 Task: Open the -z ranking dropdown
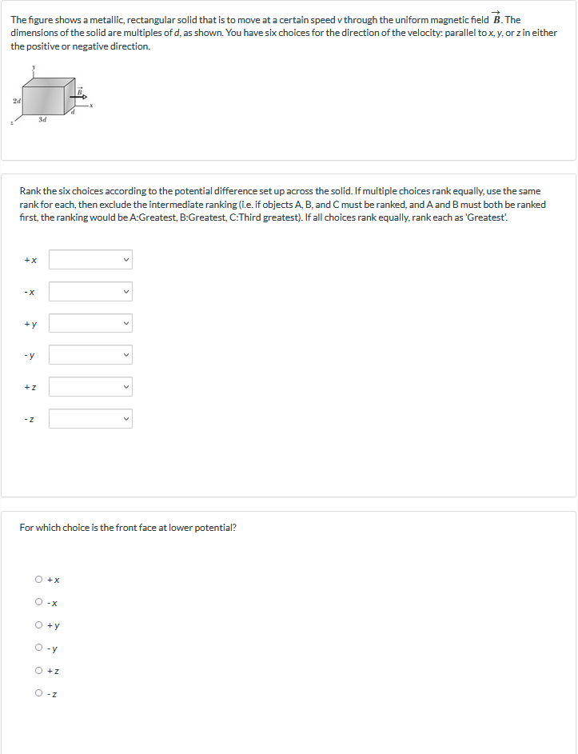click(90, 418)
